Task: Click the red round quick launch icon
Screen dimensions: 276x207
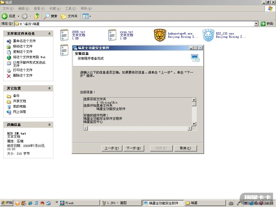Action: pos(42,203)
